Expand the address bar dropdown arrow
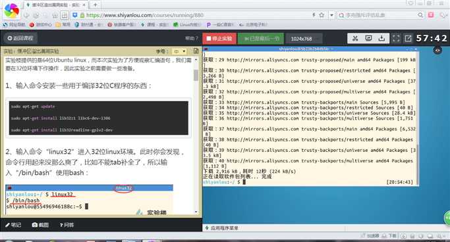The height and width of the screenshot is (242, 450). (x=331, y=15)
